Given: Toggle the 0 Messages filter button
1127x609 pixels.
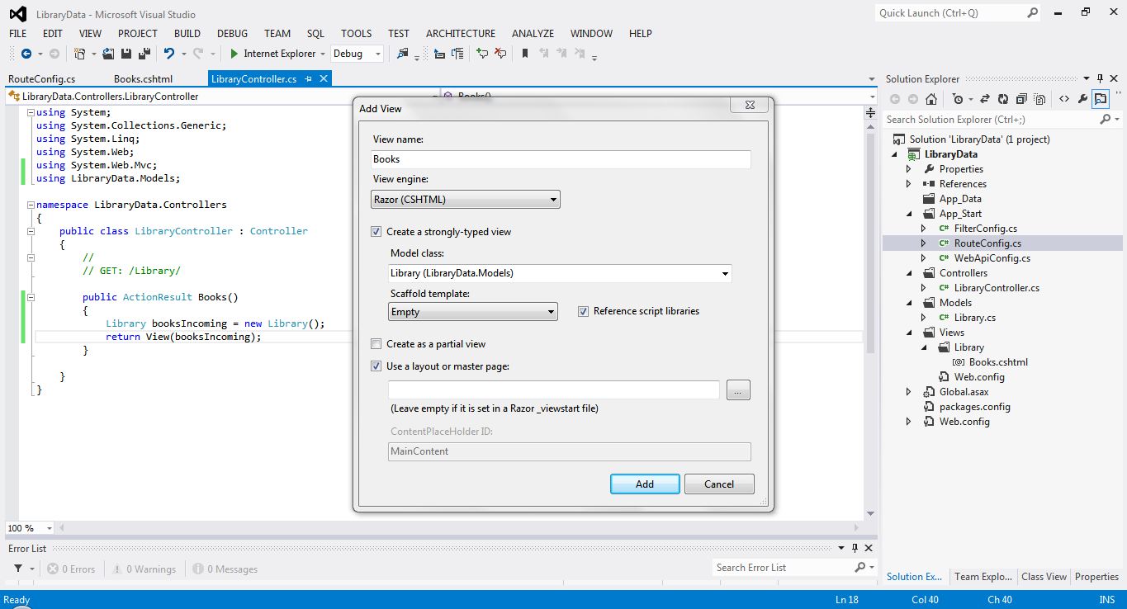Looking at the screenshot, I should [x=225, y=569].
